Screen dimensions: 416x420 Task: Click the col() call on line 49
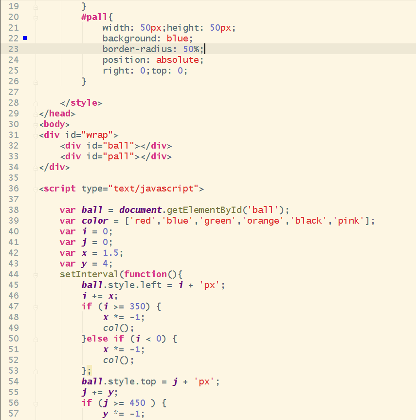point(119,328)
